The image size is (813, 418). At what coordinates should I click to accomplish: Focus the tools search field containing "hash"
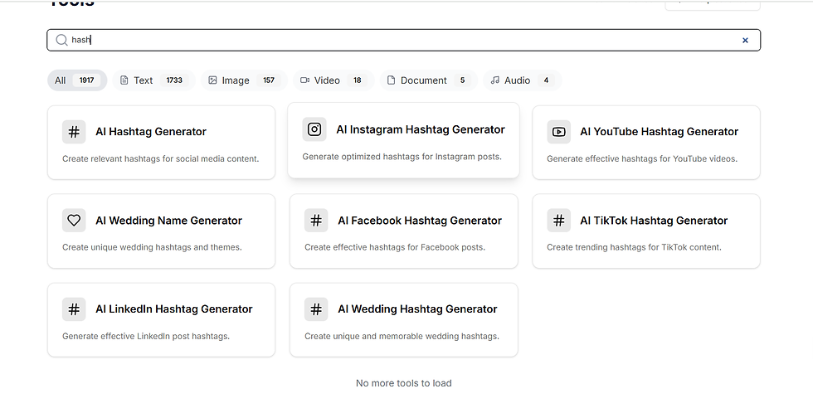pos(403,40)
